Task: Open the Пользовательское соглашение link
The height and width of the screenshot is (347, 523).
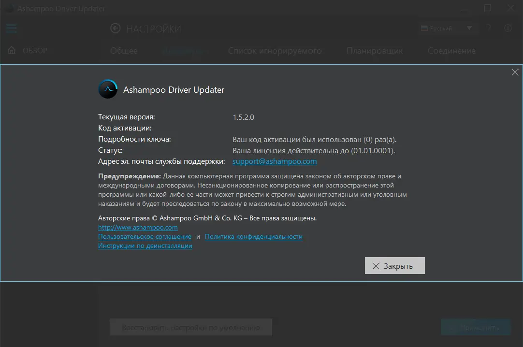Action: point(145,236)
